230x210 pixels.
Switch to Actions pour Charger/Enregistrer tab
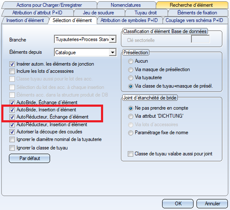pyautogui.click(x=49, y=5)
